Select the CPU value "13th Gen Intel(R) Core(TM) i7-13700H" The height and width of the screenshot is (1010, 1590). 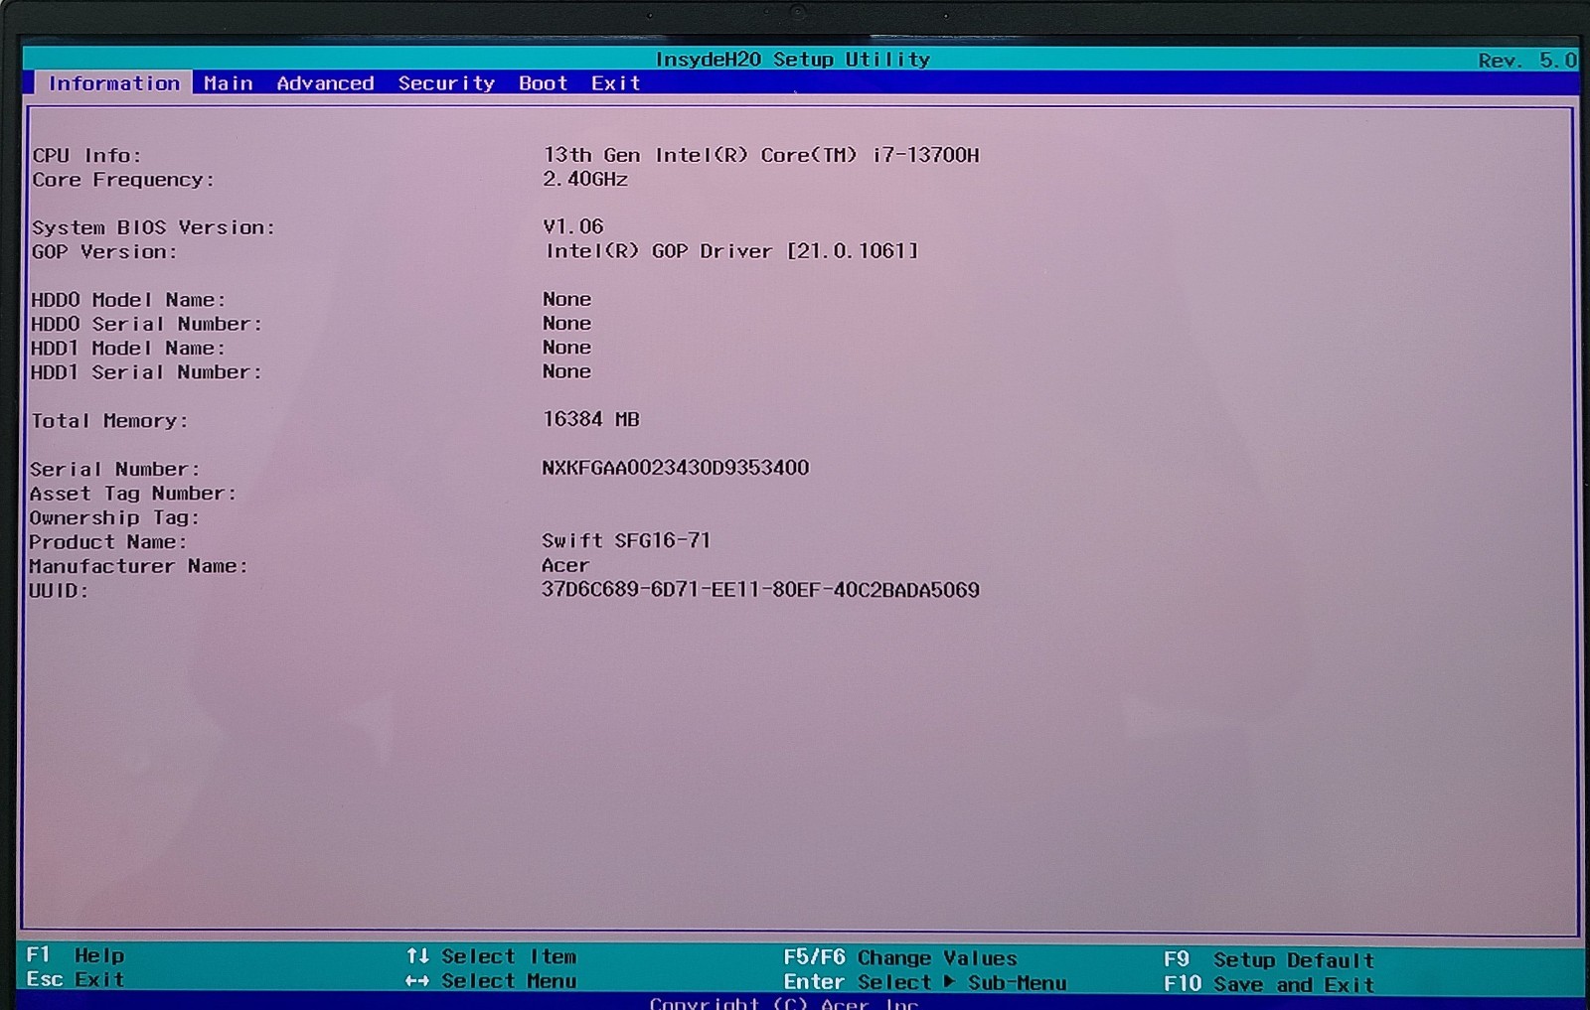761,155
